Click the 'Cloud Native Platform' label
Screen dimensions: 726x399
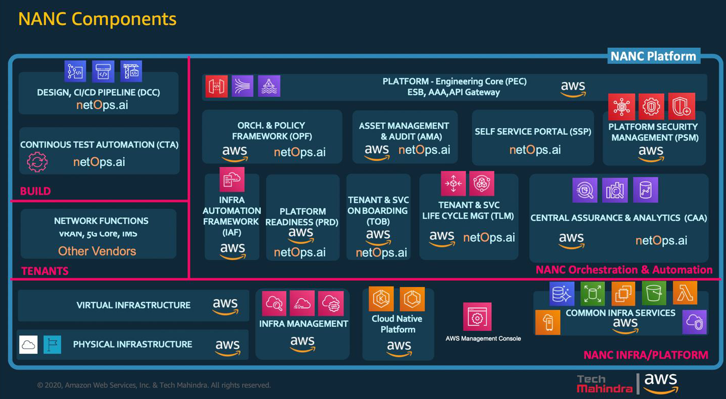[398, 324]
